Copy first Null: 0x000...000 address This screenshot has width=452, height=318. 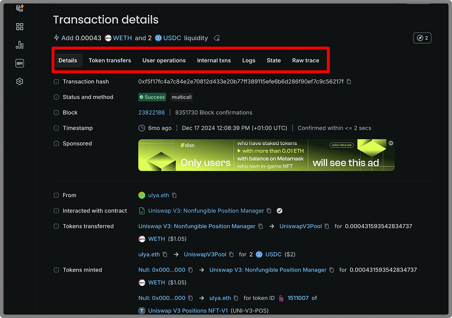(191, 270)
